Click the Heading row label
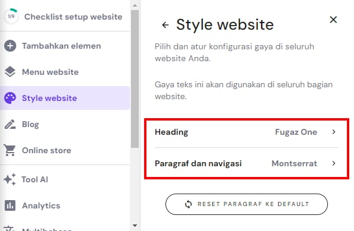The height and width of the screenshot is (231, 354). click(x=171, y=132)
